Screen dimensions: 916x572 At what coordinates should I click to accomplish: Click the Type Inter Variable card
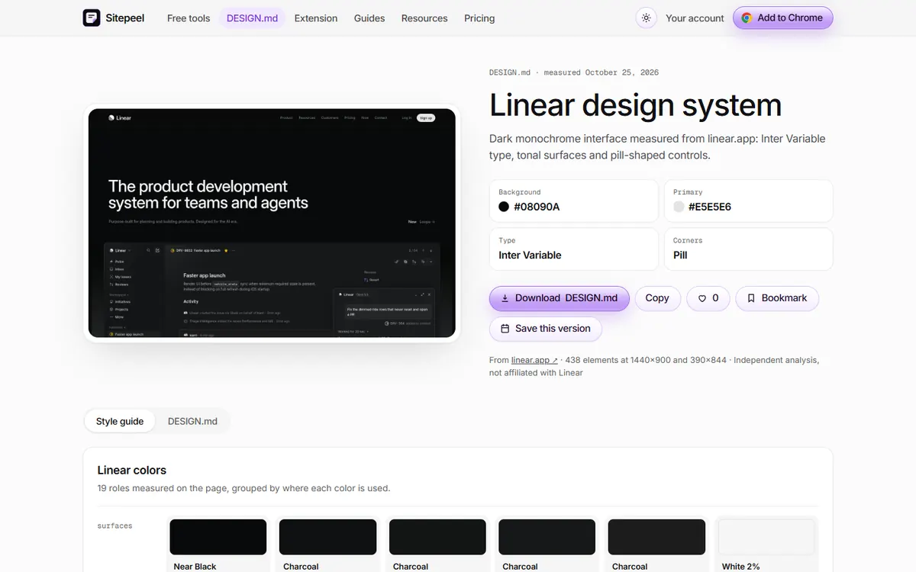tap(574, 249)
